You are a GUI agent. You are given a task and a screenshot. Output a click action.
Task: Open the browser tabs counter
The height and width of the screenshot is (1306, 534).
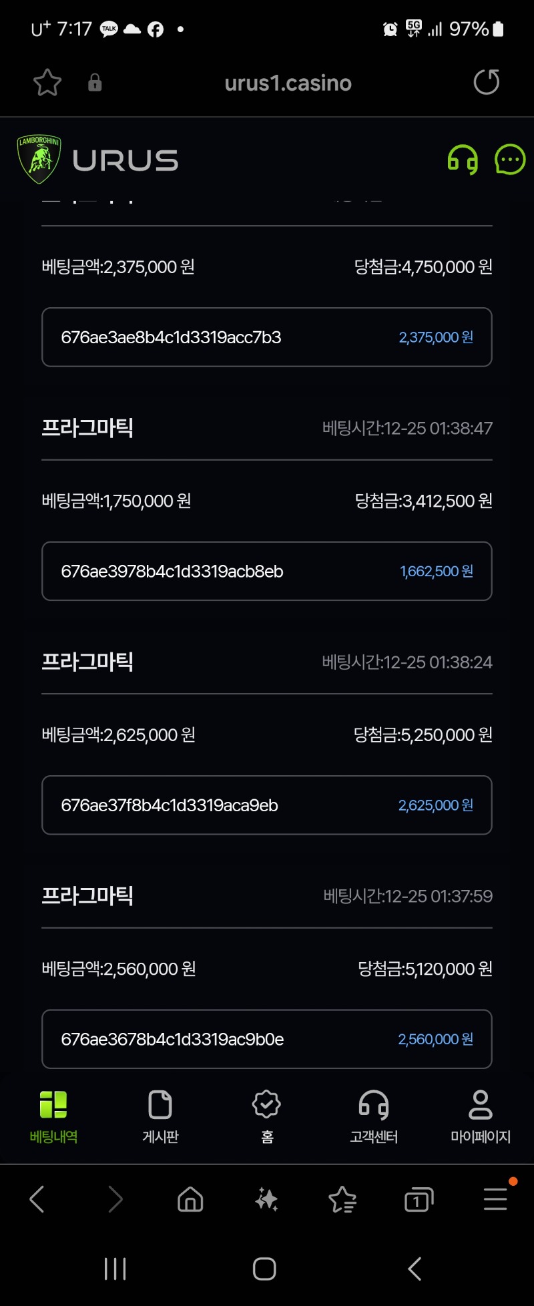pyautogui.click(x=419, y=1200)
